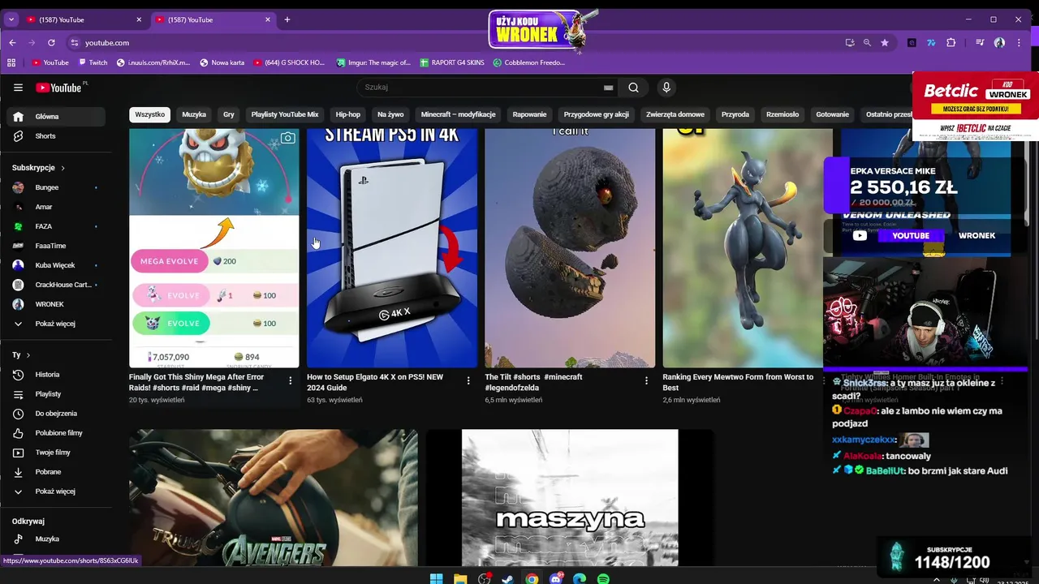Open Bungee channel subscription

[55, 187]
